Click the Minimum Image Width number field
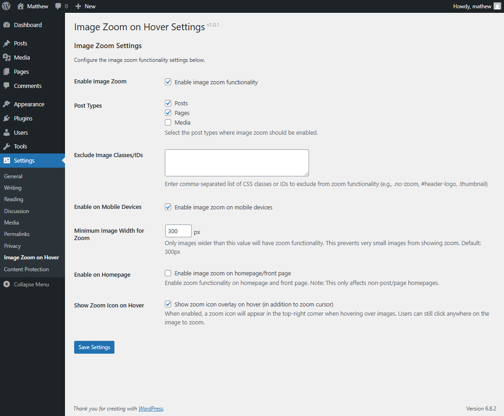 pos(178,231)
